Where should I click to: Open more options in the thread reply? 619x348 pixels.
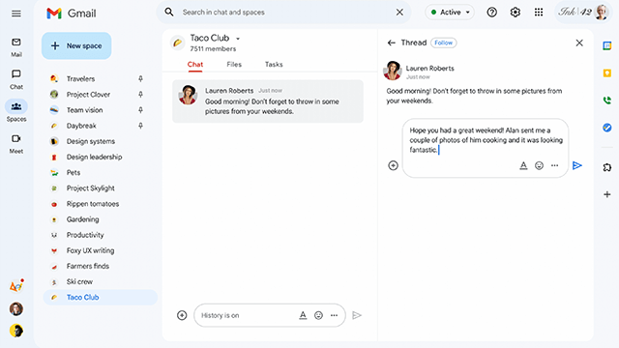[554, 165]
